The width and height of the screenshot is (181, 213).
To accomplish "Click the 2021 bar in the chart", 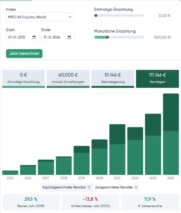I will coord(117,150).
